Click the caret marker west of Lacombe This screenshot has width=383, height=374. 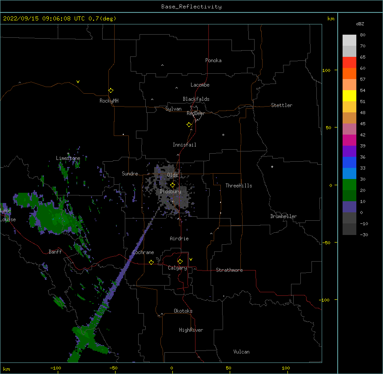(x=176, y=88)
